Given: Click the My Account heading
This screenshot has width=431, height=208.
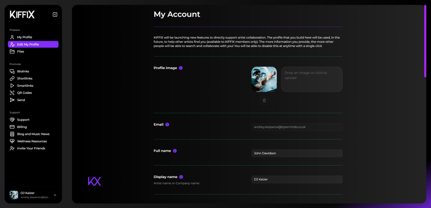Looking at the screenshot, I should pyautogui.click(x=177, y=14).
